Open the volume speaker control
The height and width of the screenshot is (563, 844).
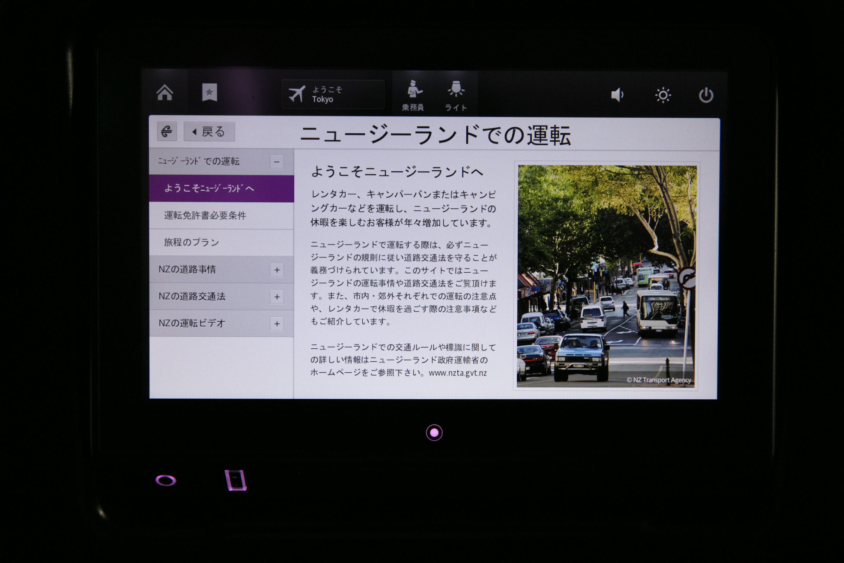point(617,95)
